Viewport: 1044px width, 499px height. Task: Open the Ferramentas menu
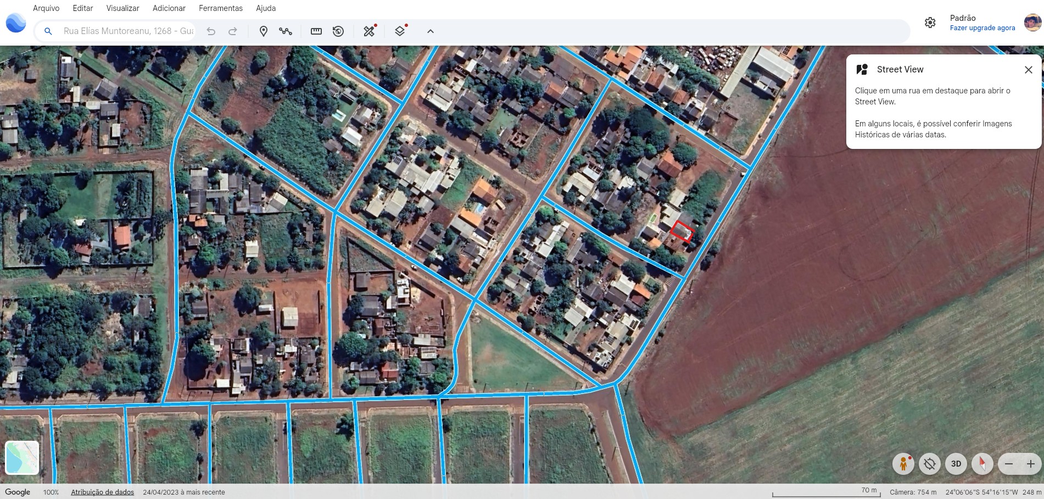220,8
